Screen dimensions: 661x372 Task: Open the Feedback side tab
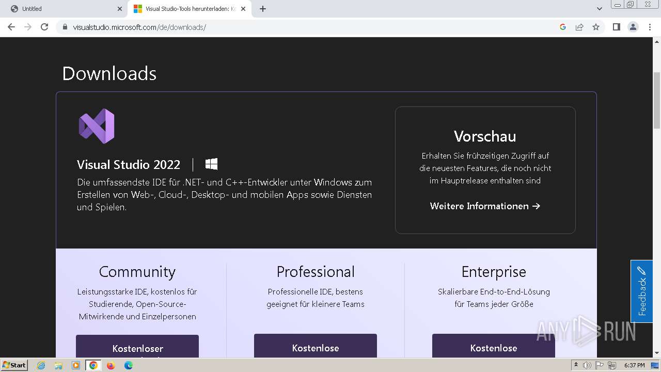[641, 291]
